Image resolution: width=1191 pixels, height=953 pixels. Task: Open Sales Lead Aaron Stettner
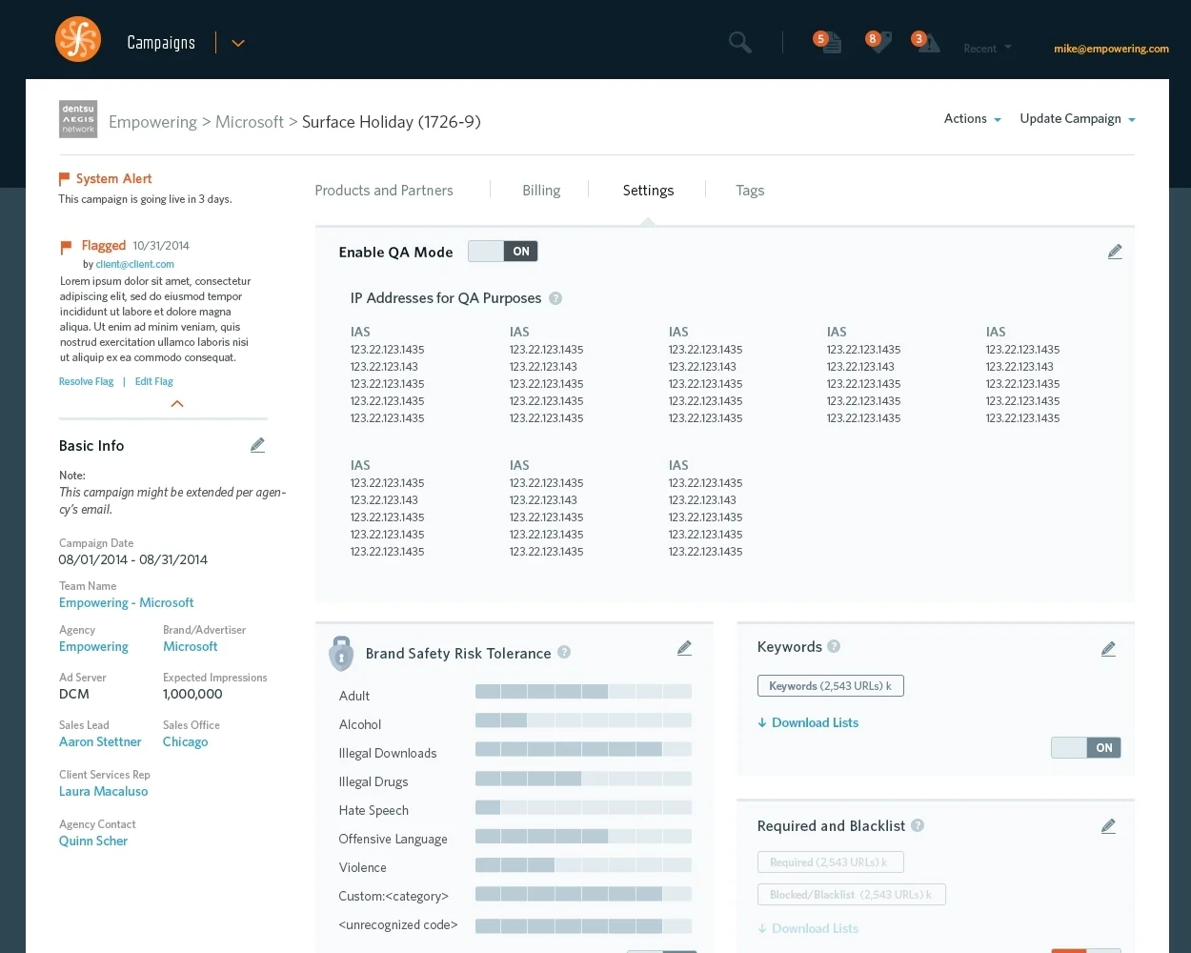pyautogui.click(x=100, y=742)
